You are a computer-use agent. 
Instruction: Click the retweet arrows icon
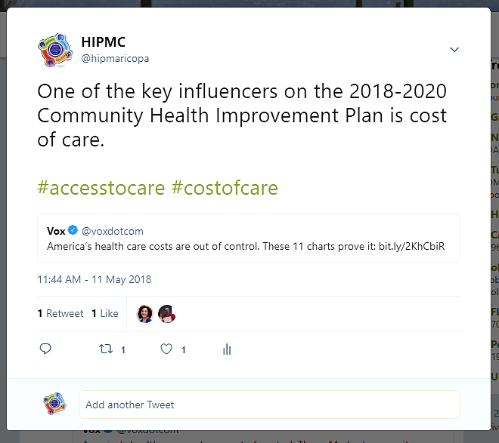[x=107, y=349]
